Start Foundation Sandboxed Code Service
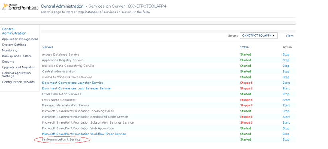The height and width of the screenshot is (149, 328). tap(286, 117)
